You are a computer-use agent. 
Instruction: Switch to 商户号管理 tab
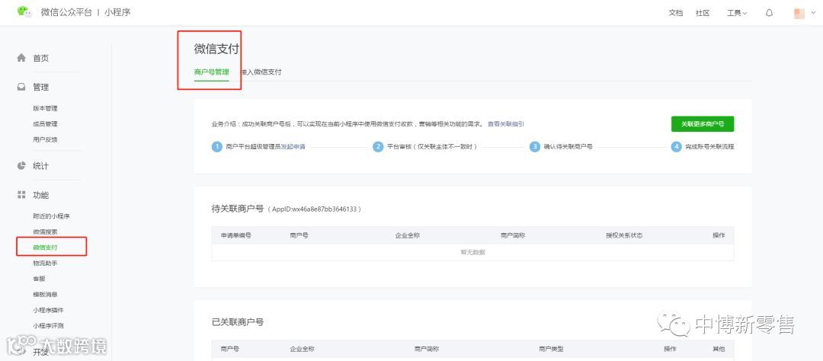pos(212,72)
